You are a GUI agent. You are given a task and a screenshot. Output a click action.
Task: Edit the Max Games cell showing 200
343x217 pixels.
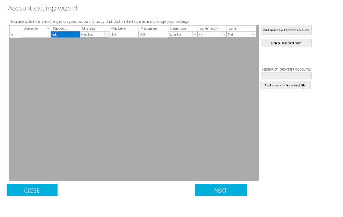153,35
